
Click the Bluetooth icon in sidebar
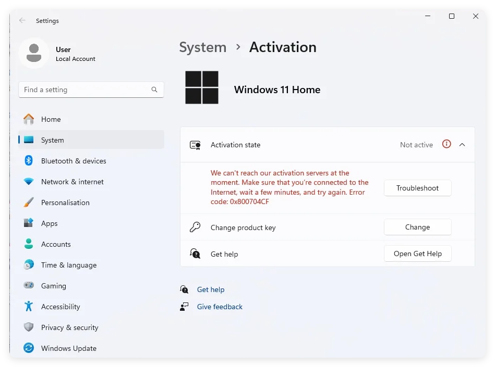[x=29, y=160]
